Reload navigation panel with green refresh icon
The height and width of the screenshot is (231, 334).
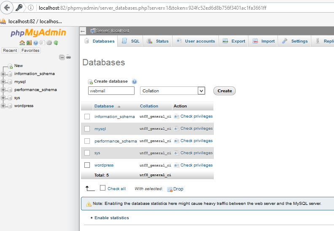[56, 43]
